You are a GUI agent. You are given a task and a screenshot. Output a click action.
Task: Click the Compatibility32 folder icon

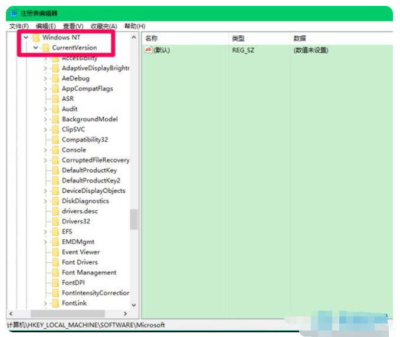55,140
